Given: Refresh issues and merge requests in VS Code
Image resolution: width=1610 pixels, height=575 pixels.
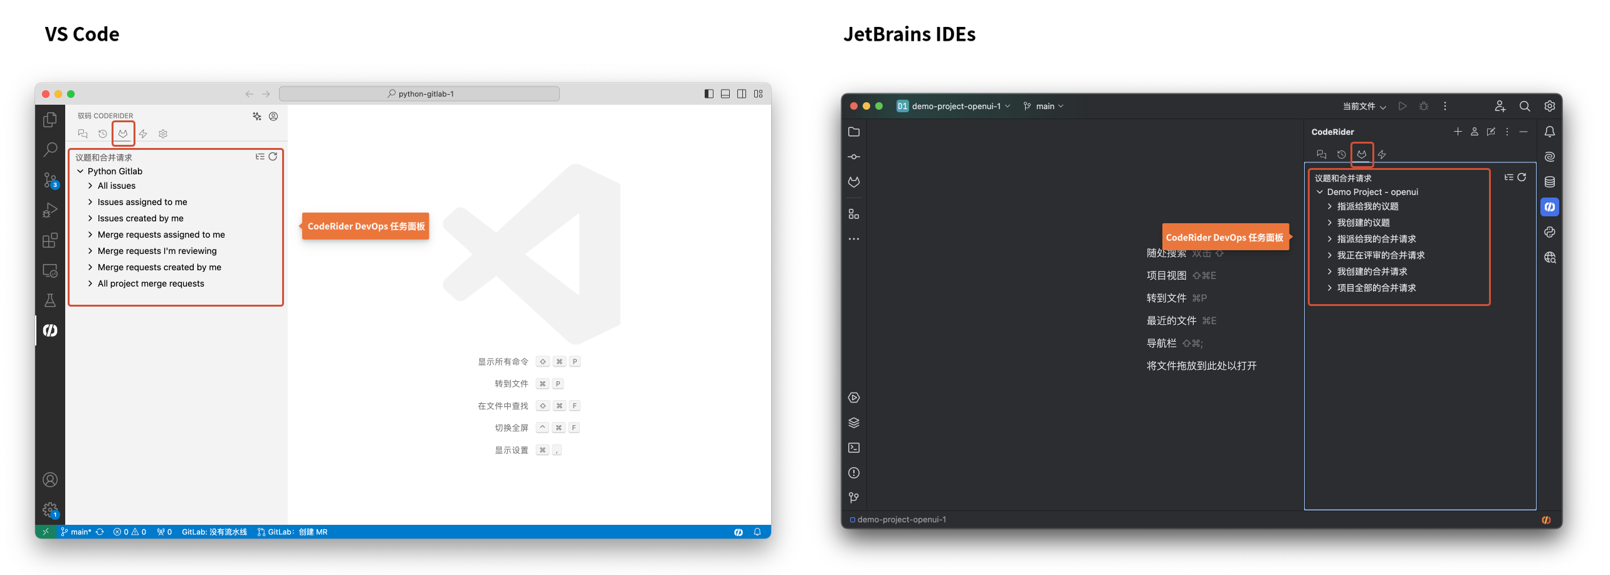Looking at the screenshot, I should 273,157.
